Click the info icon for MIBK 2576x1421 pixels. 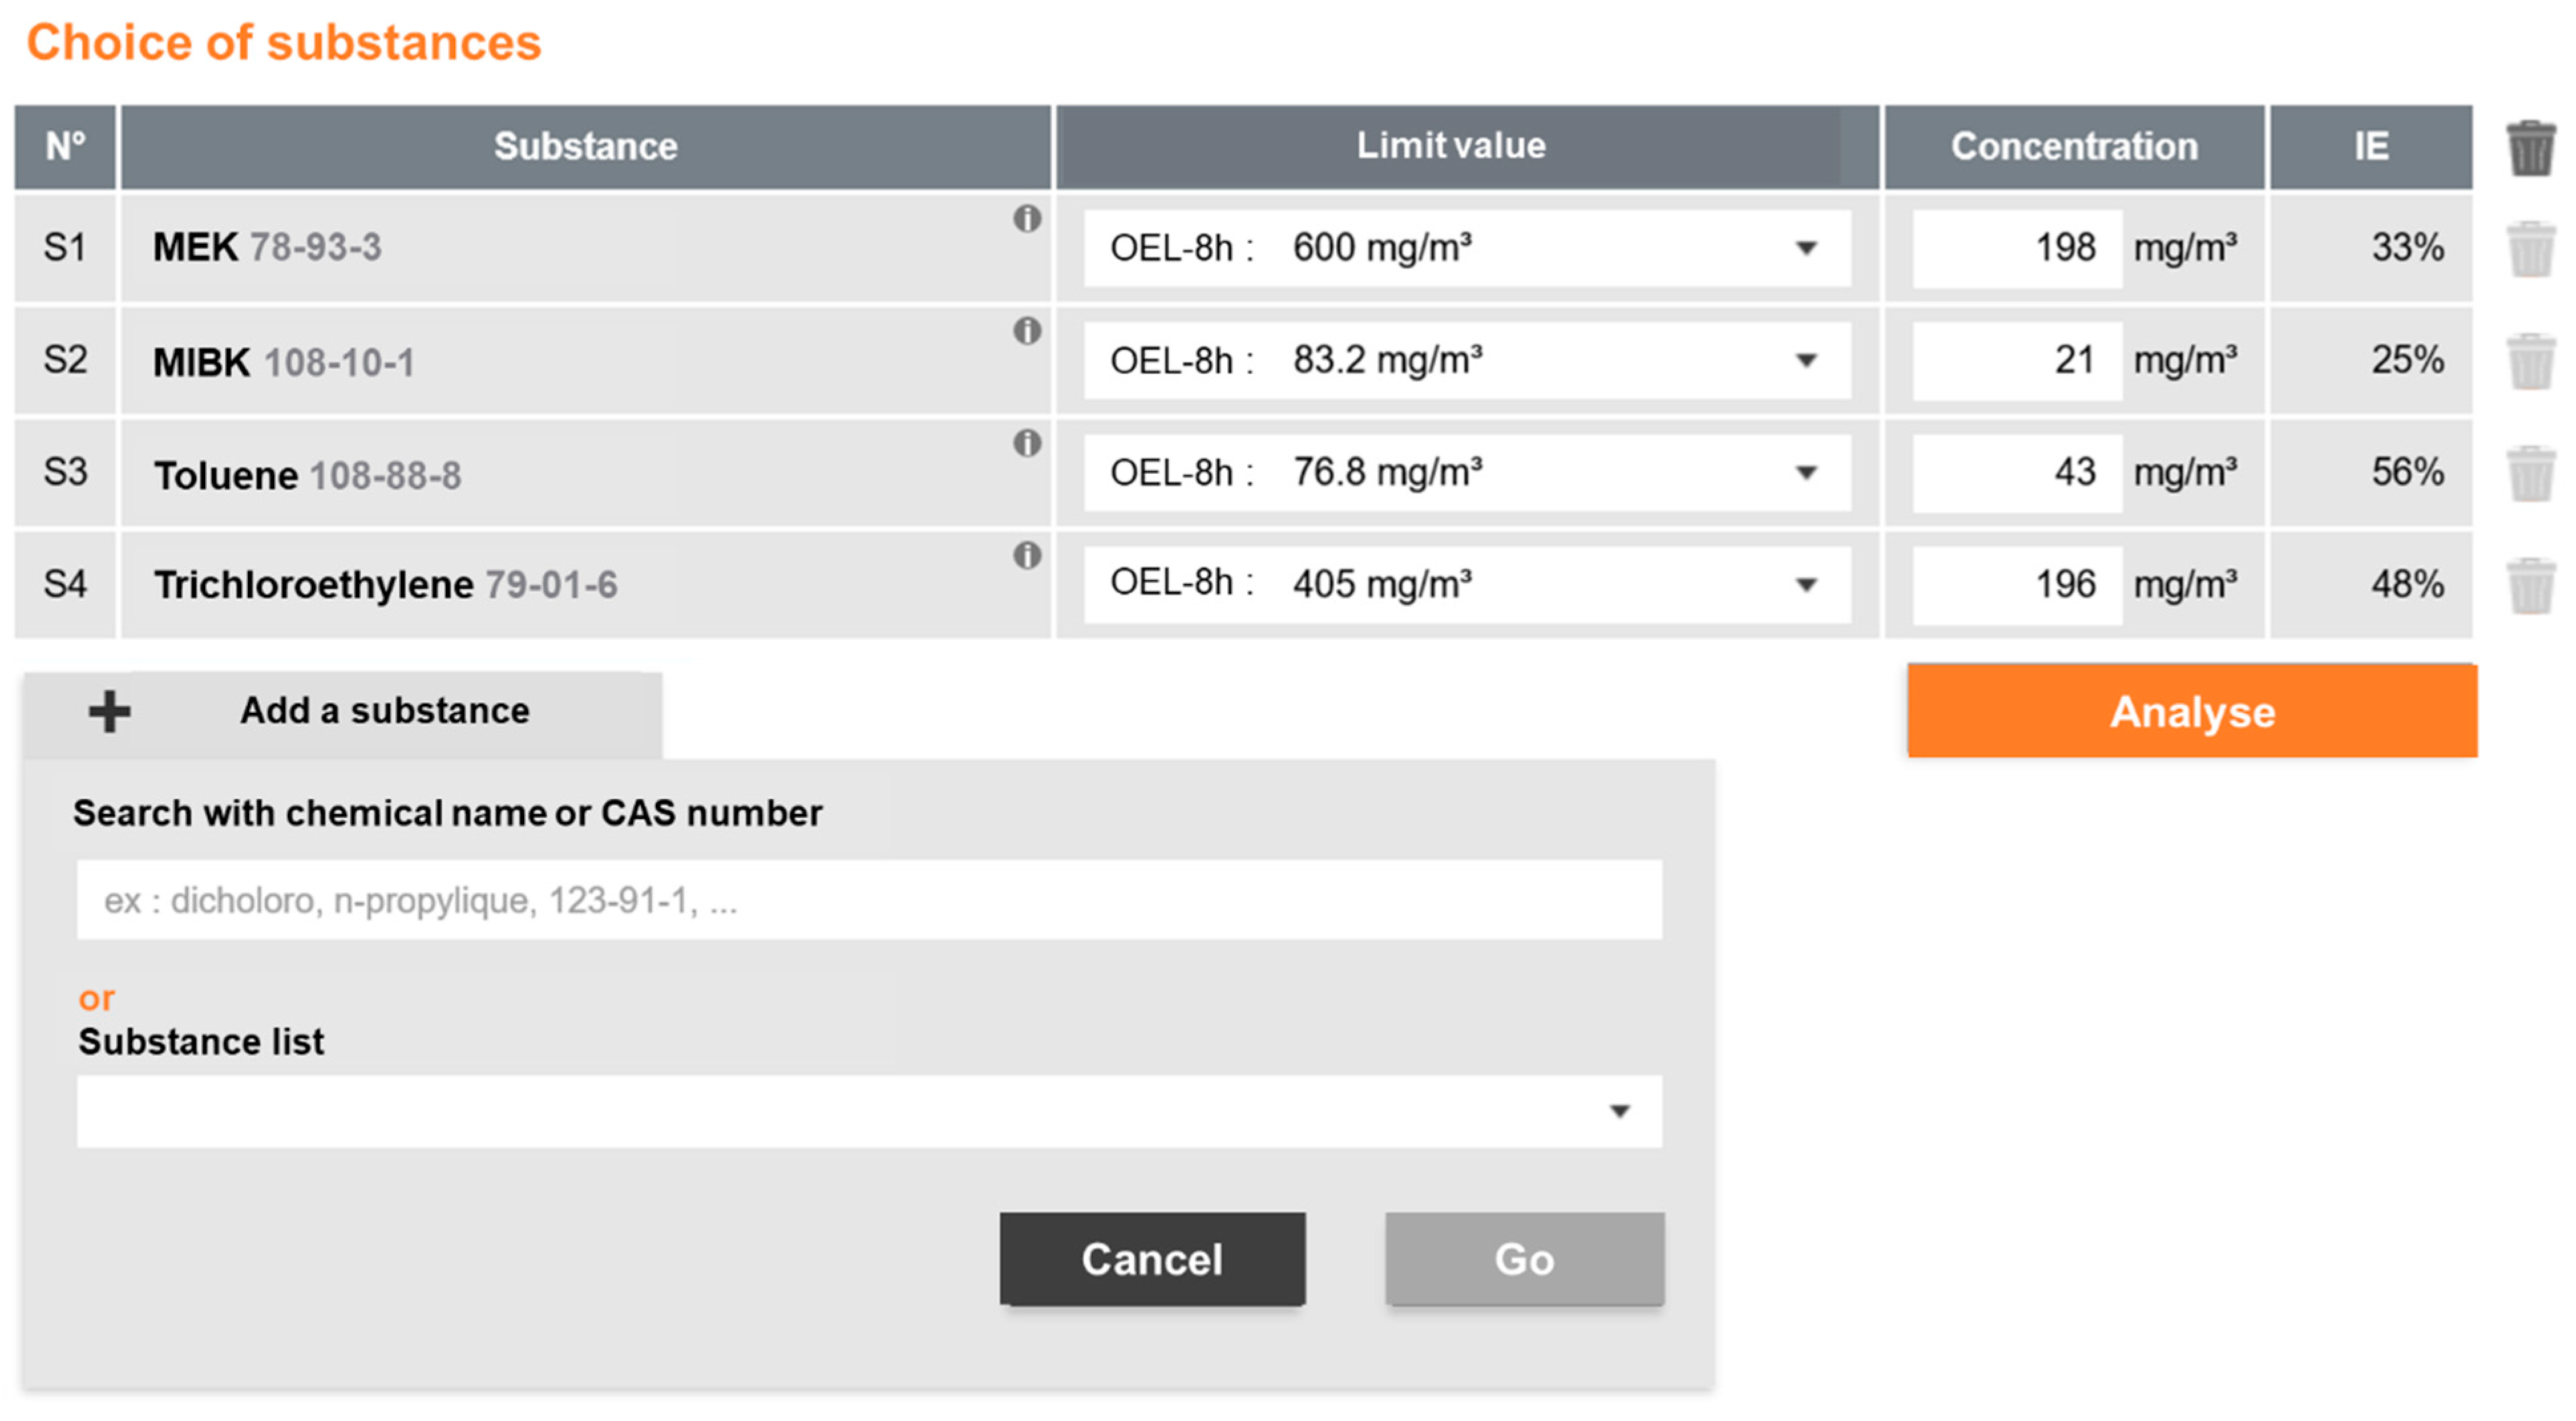[x=1026, y=331]
